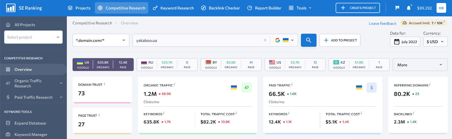
Task: Open the Competitive Research tab
Action: tap(121, 8)
